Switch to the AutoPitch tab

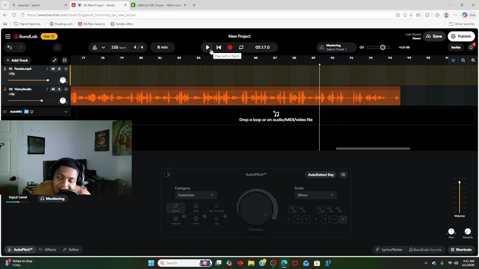(20, 250)
